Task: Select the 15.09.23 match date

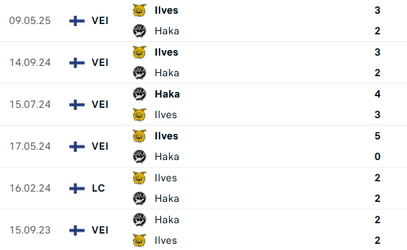Action: point(30,230)
